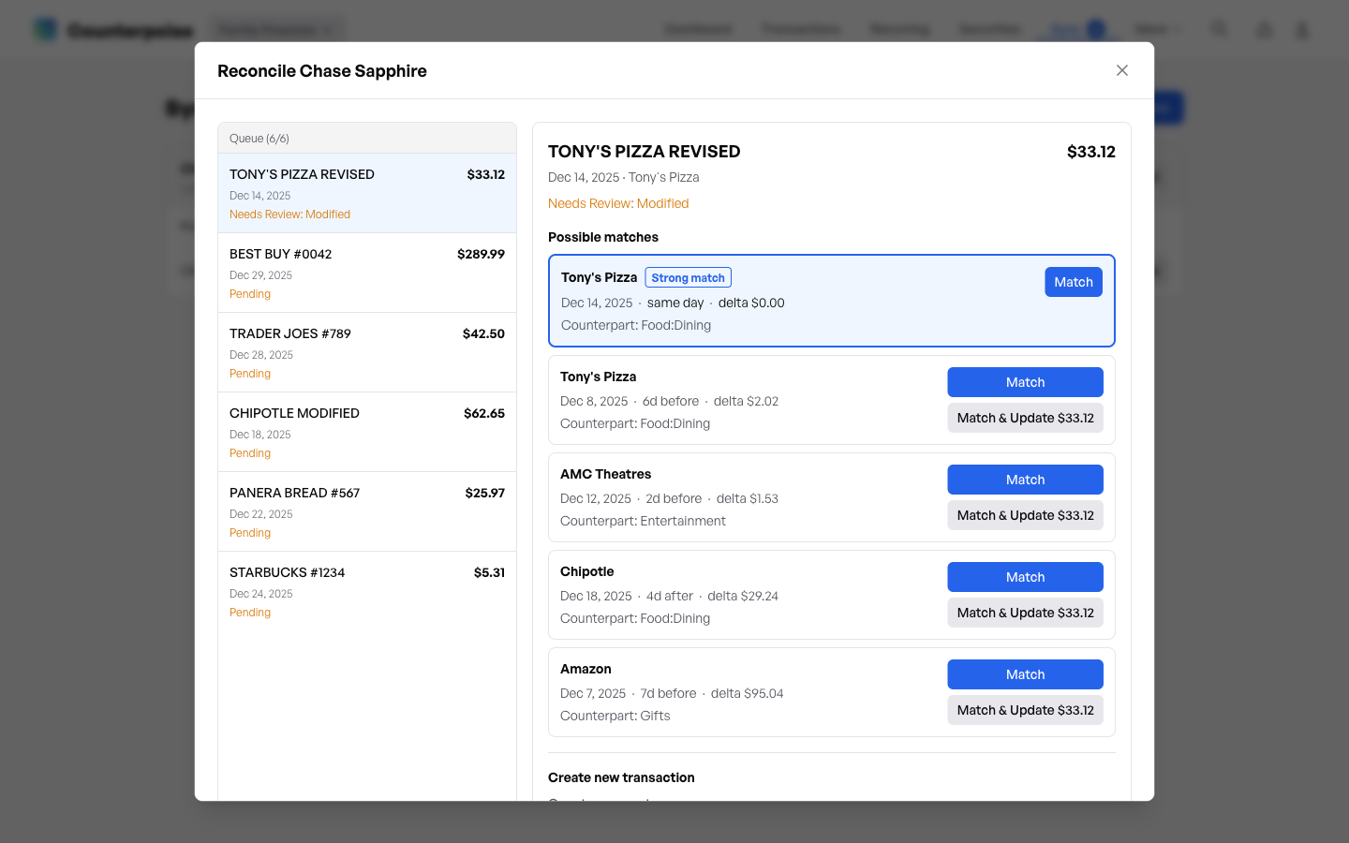Click the 'same day' text
This screenshot has height=843, width=1349.
[675, 303]
